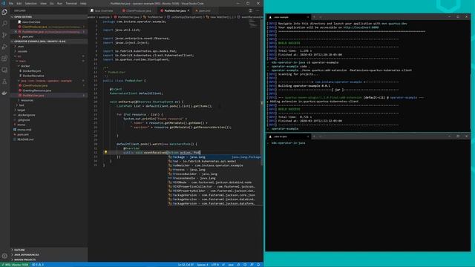This screenshot has height=267, width=475.
Task: Click the WSL: Ubuntu-18.04 remote indicator
Action: (x=15, y=265)
